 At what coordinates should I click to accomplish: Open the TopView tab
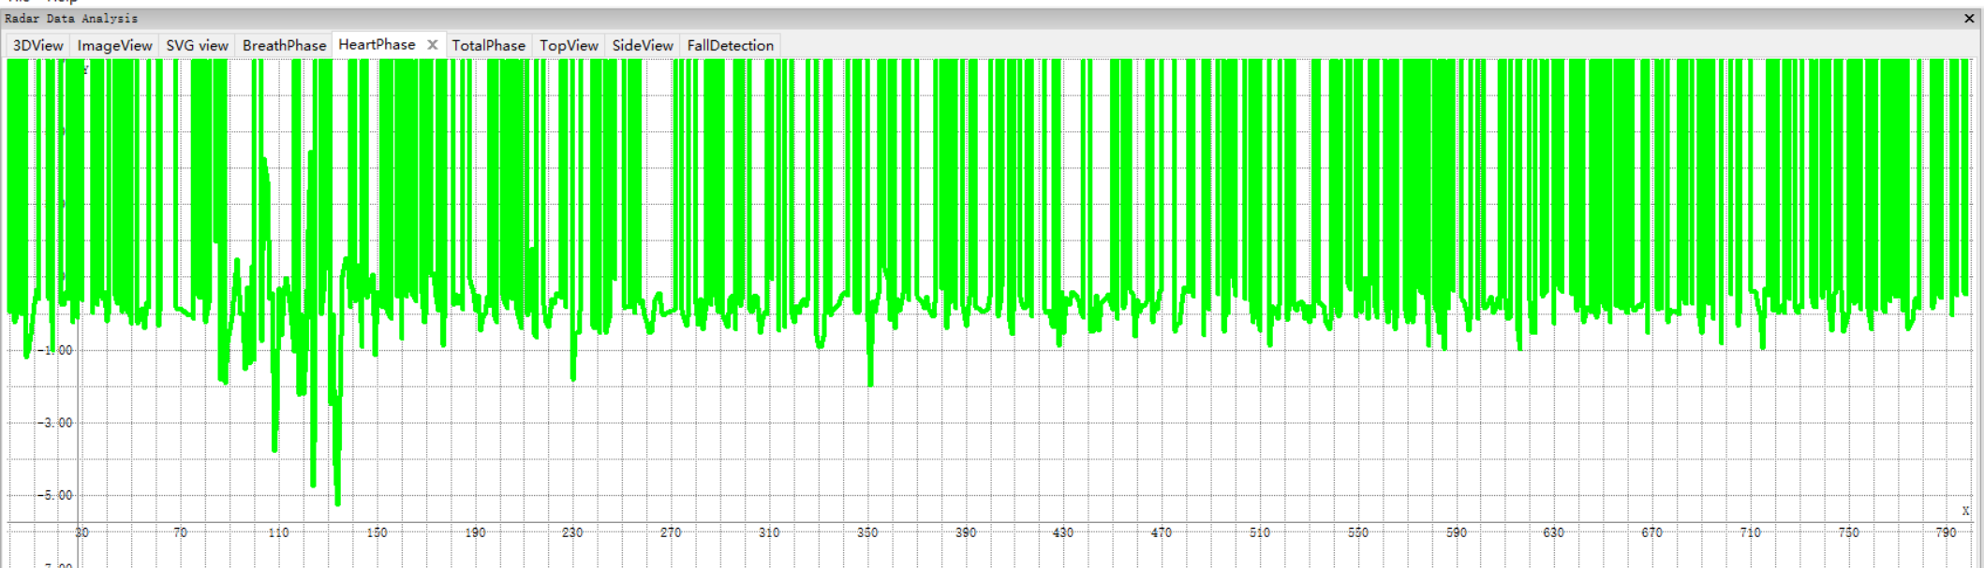pos(569,45)
